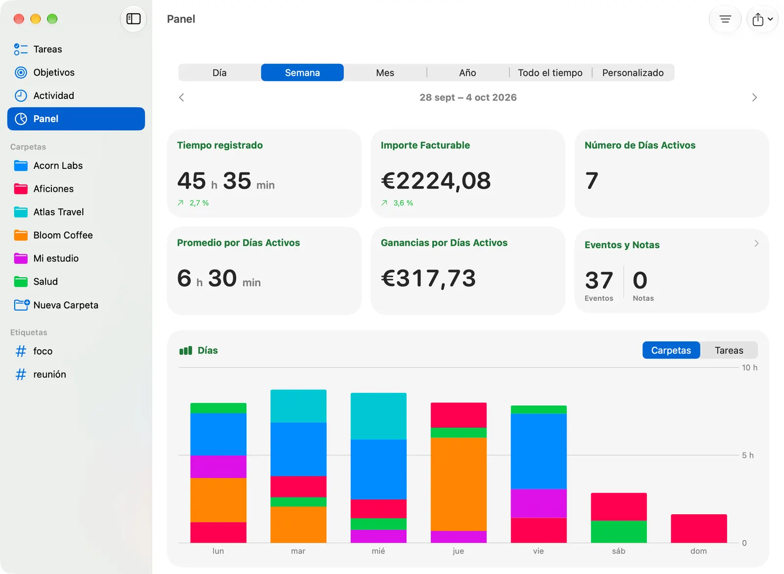This screenshot has height=574, width=784.
Task: Click the Salud green folder icon
Action: tap(21, 282)
